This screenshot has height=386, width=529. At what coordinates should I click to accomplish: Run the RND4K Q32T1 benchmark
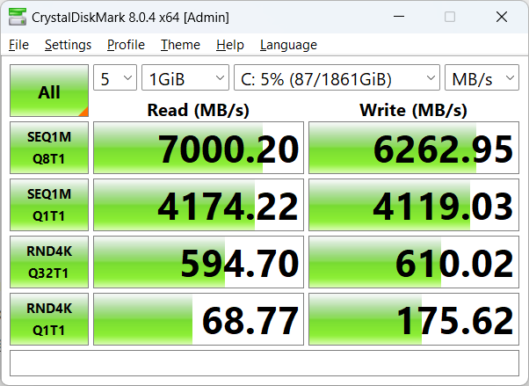(49, 262)
